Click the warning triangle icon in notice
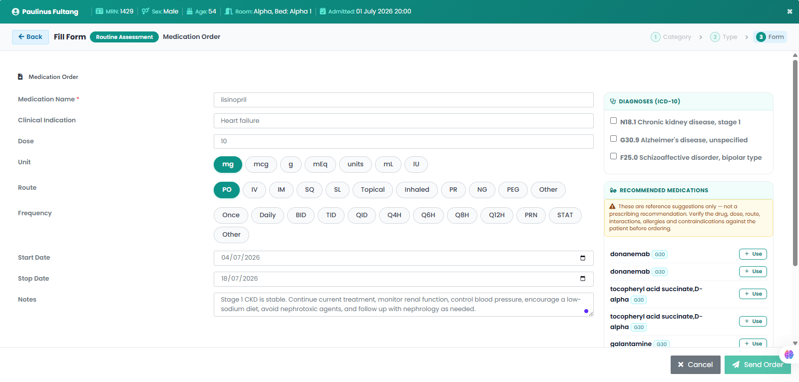The width and height of the screenshot is (799, 382). click(x=612, y=206)
